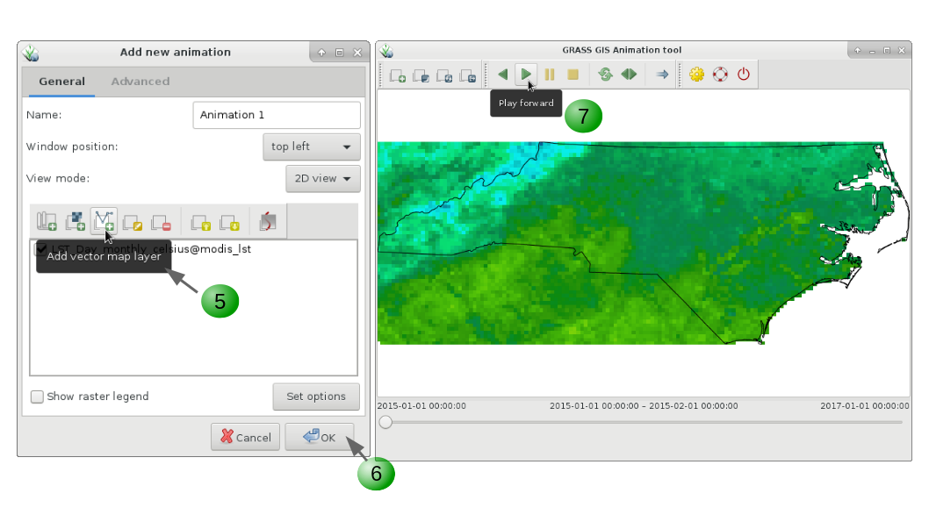The height and width of the screenshot is (522, 929).
Task: Switch to the General tab
Action: point(61,82)
